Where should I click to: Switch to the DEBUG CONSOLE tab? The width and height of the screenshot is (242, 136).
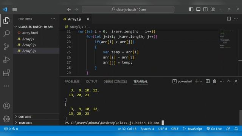tap(115, 82)
